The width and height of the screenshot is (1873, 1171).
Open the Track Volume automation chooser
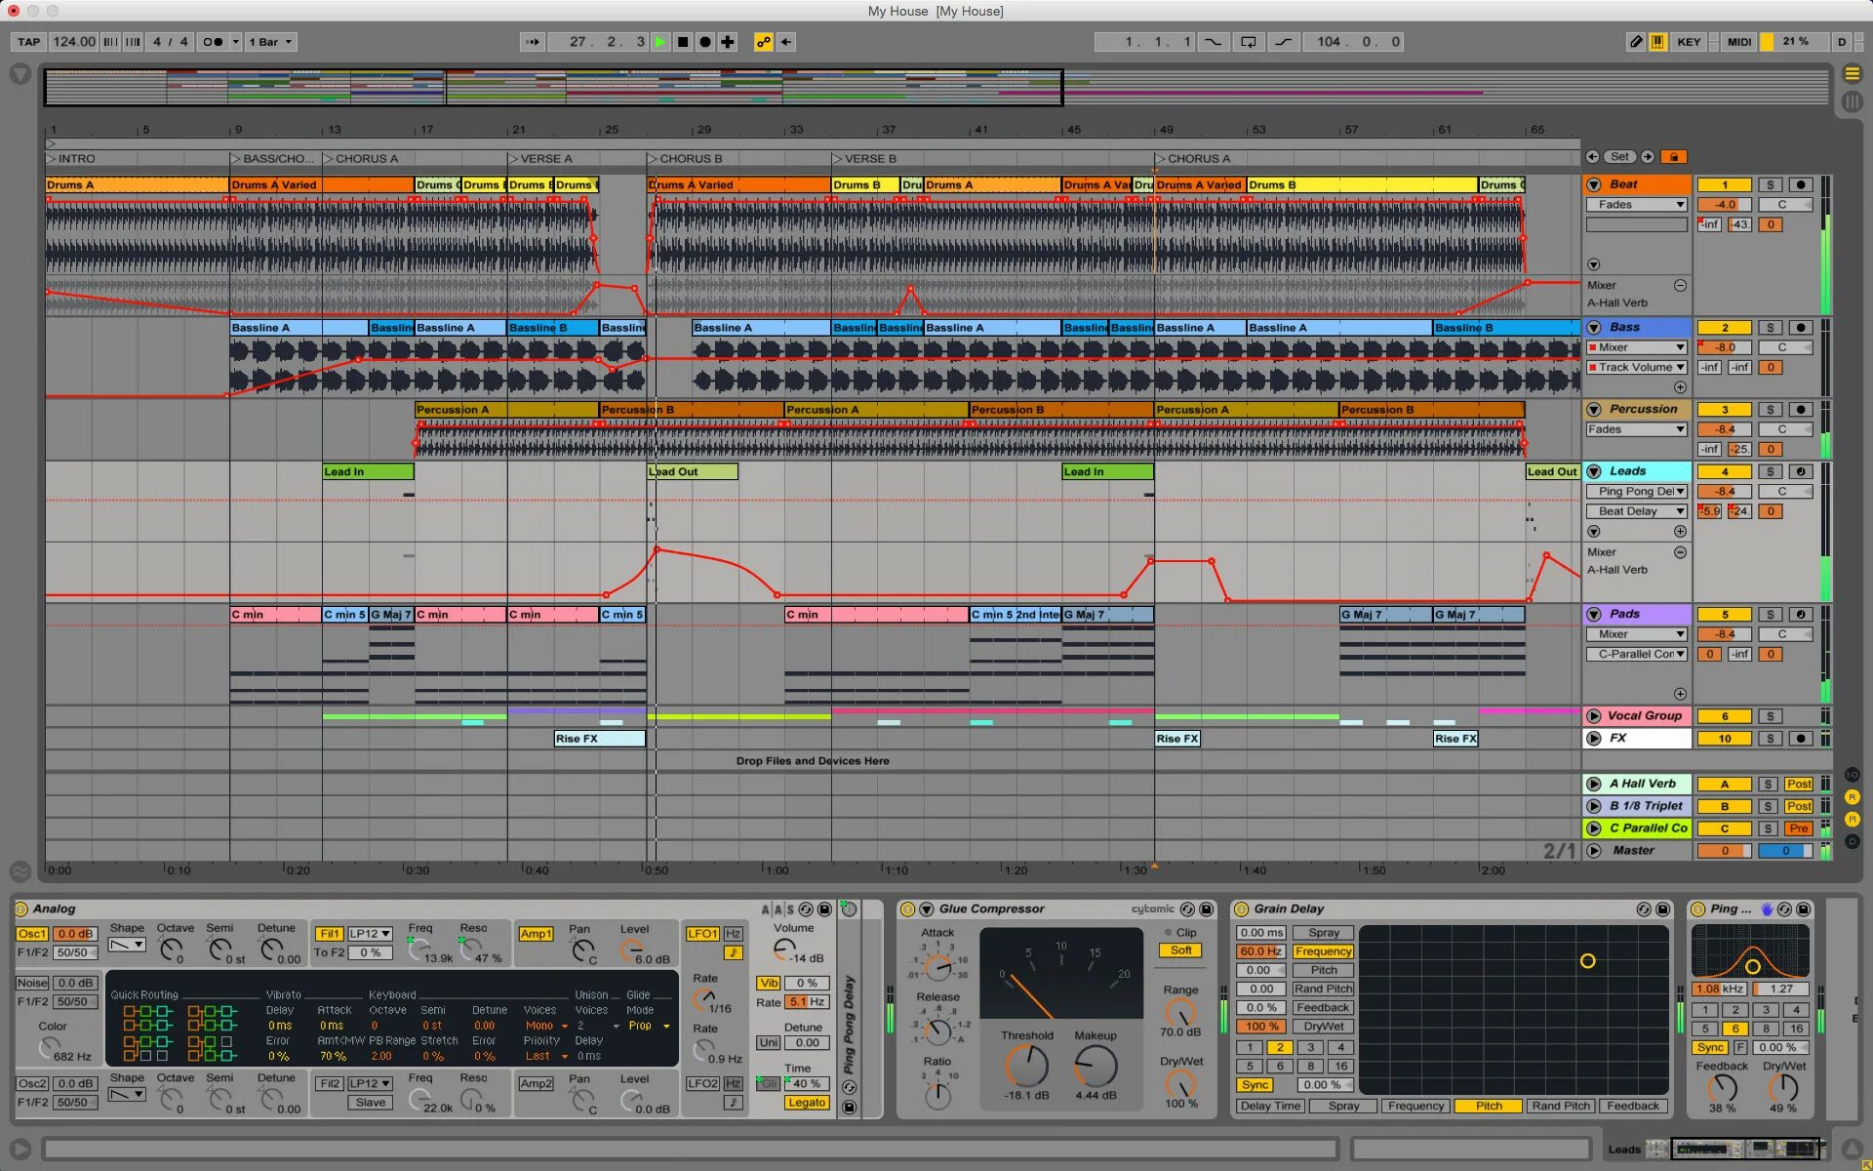coord(1638,368)
